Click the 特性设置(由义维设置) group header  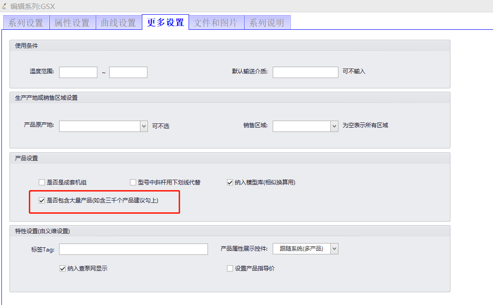coord(230,231)
